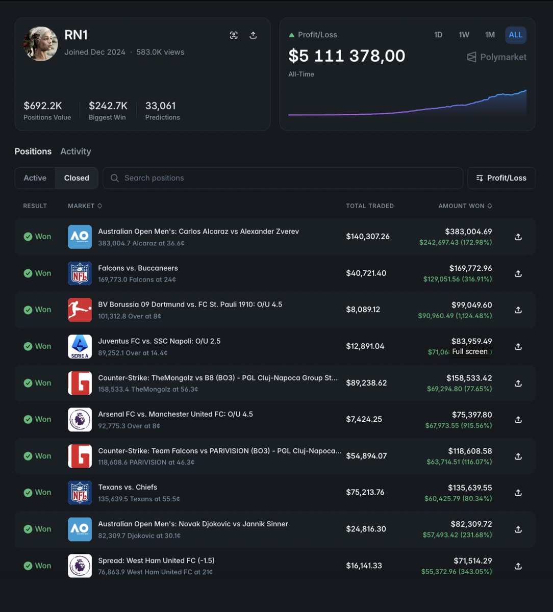Click Australian Open logo for Alcaraz match
The image size is (553, 612).
(x=80, y=237)
